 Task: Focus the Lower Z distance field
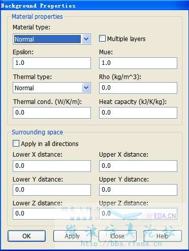(52, 214)
